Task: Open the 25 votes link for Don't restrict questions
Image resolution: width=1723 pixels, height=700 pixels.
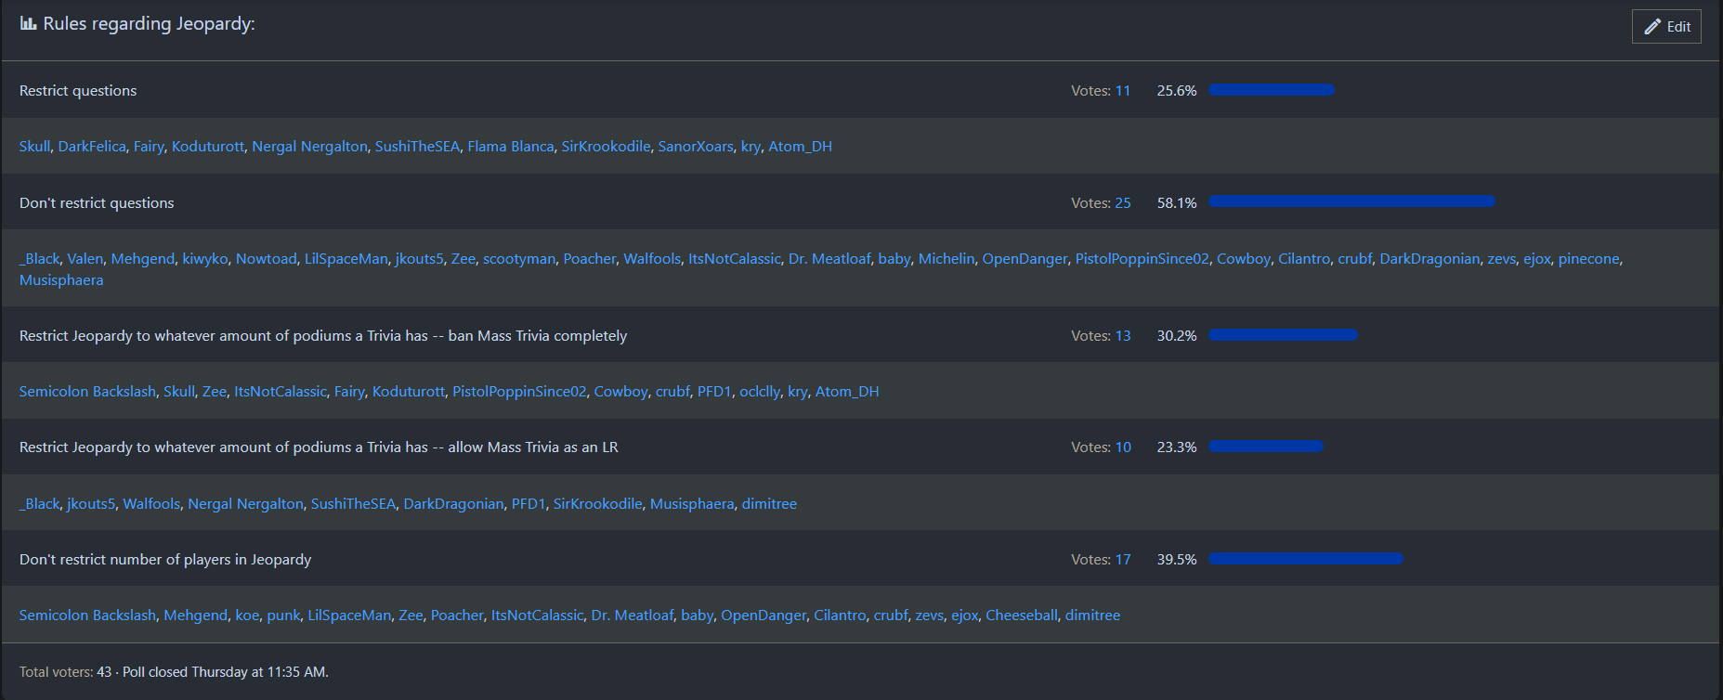Action: [x=1122, y=203]
